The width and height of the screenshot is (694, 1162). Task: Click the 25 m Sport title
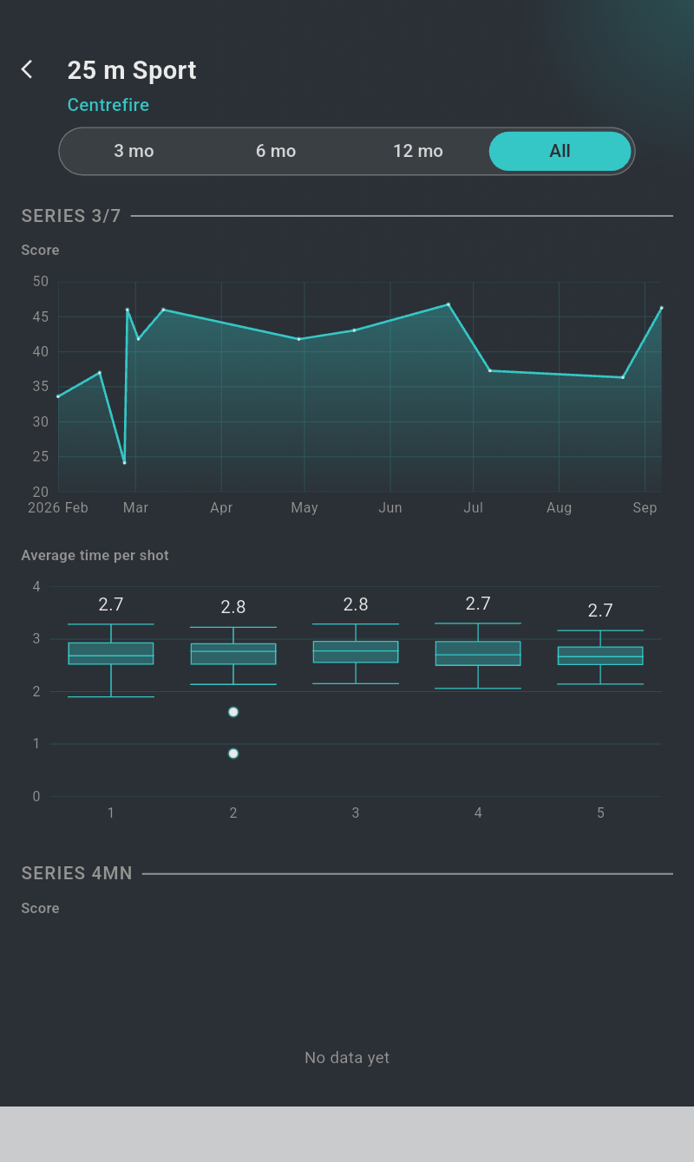[x=132, y=70]
